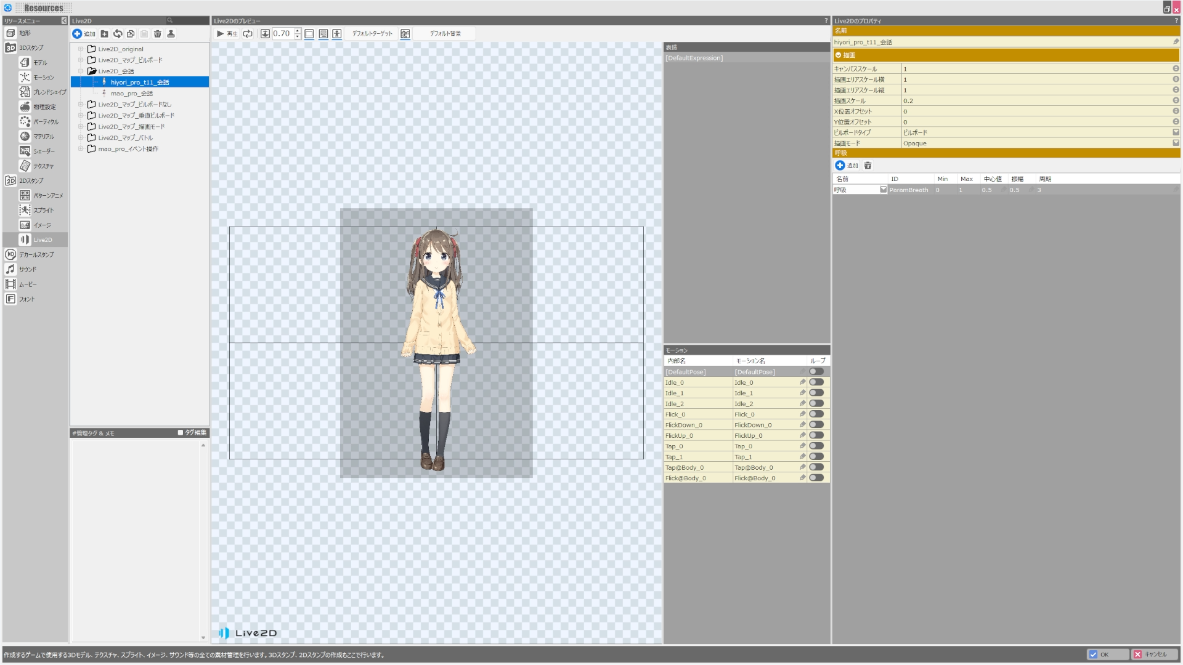Open ムービー resource category

click(21, 284)
